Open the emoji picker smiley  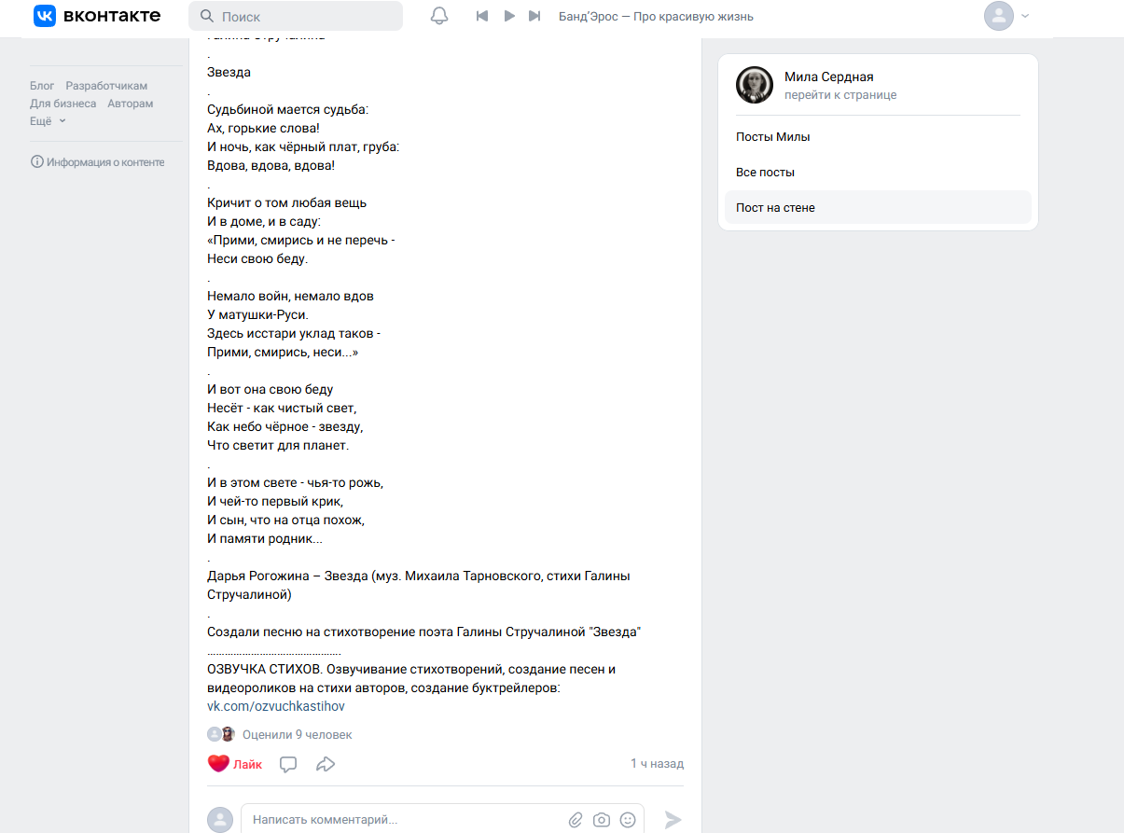(628, 820)
